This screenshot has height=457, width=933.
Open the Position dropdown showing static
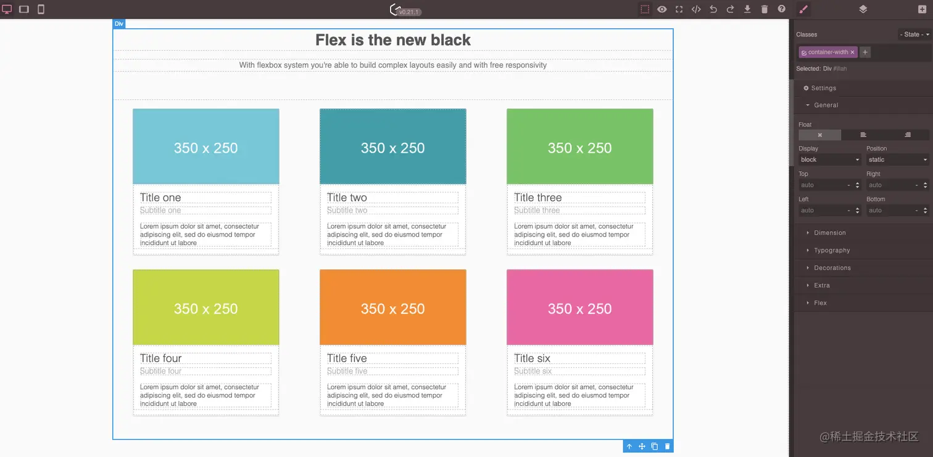tap(898, 160)
